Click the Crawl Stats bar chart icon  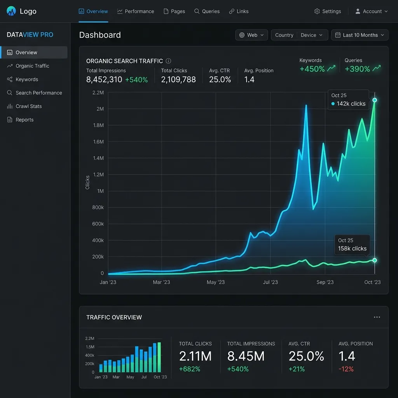click(x=10, y=106)
